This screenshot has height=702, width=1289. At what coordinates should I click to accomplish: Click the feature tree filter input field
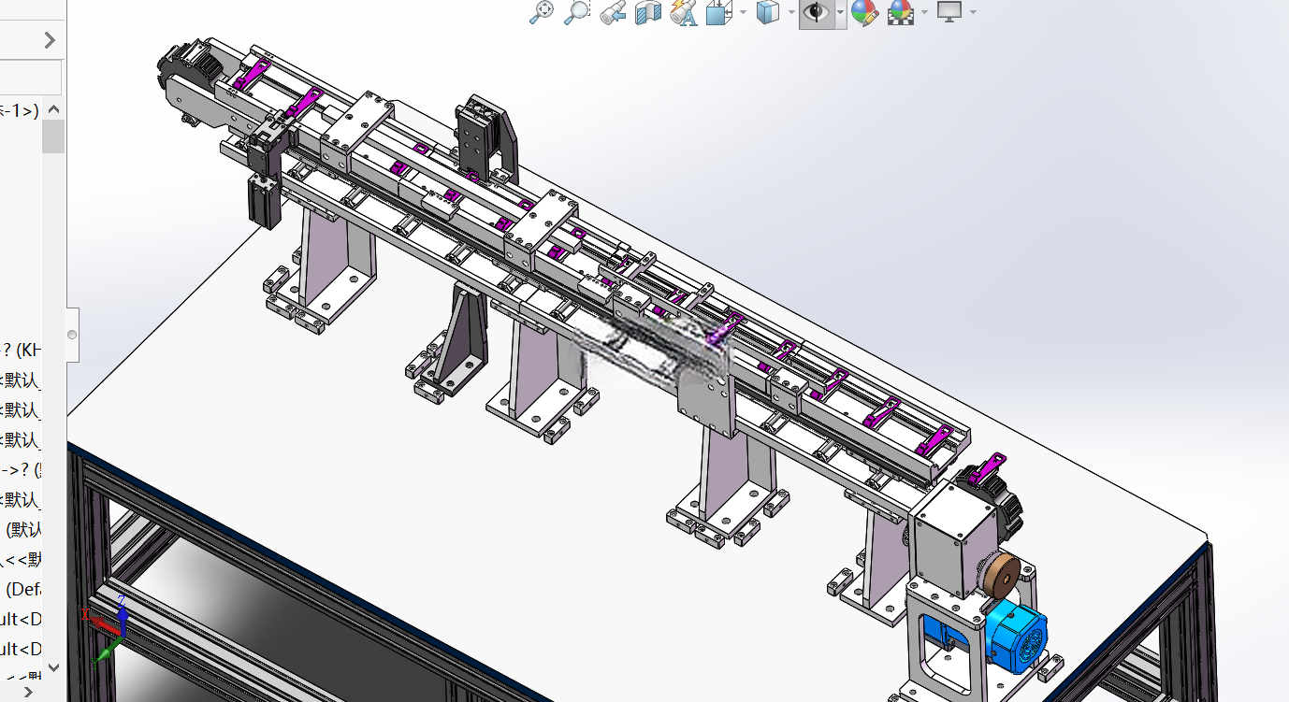tap(30, 77)
